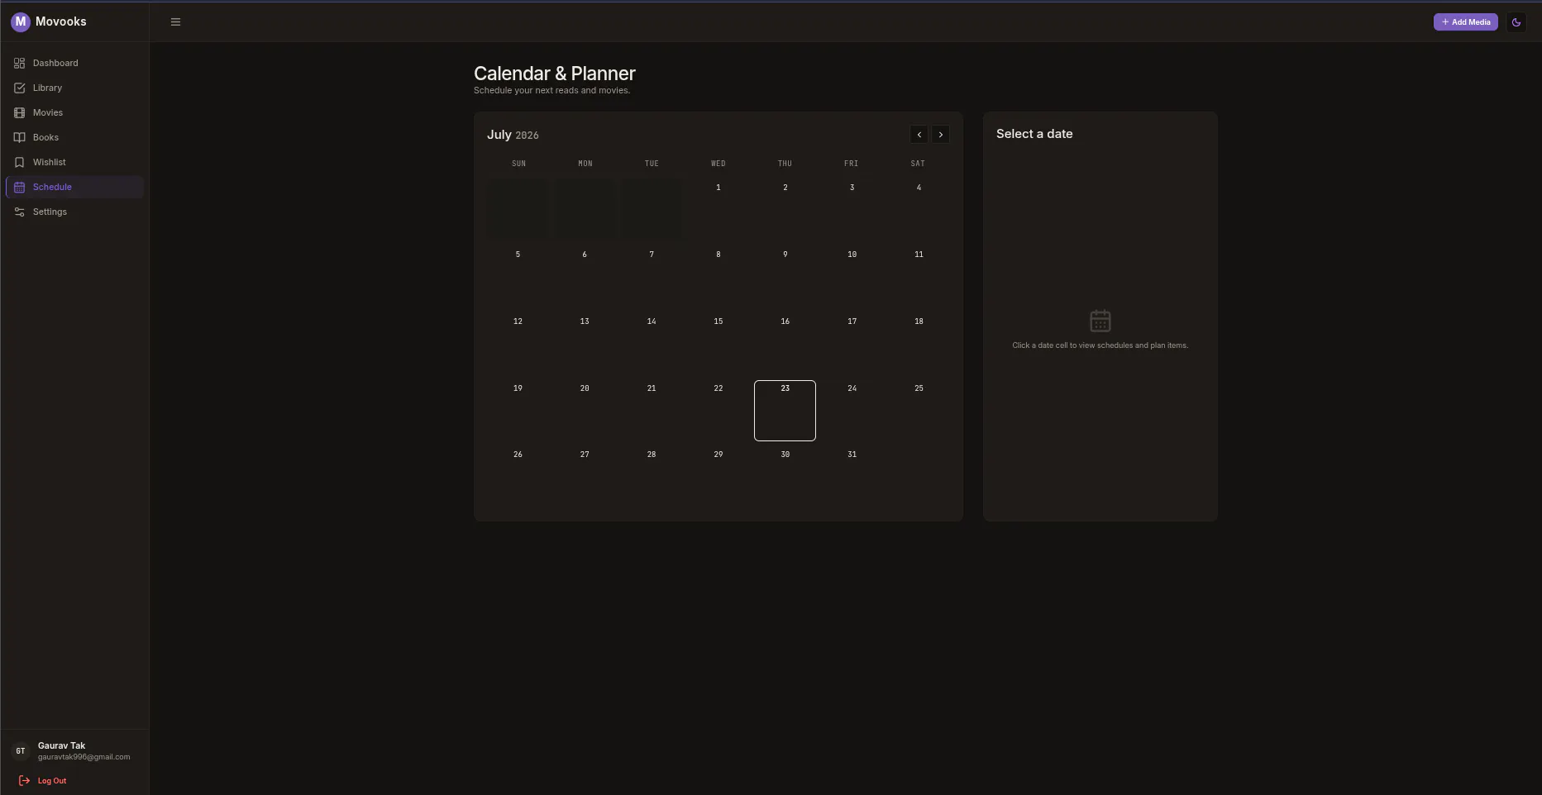Click the Wishlist bookmark icon
The height and width of the screenshot is (795, 1542).
(20, 162)
